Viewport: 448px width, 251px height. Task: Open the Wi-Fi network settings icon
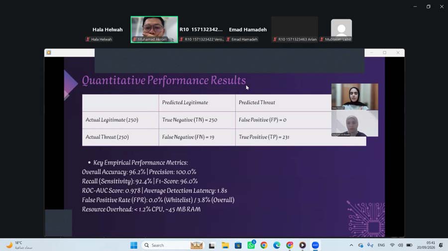click(392, 246)
